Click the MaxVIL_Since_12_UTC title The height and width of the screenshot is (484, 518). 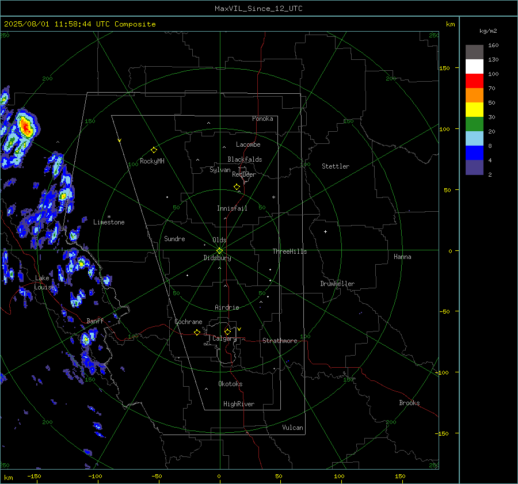pyautogui.click(x=258, y=9)
